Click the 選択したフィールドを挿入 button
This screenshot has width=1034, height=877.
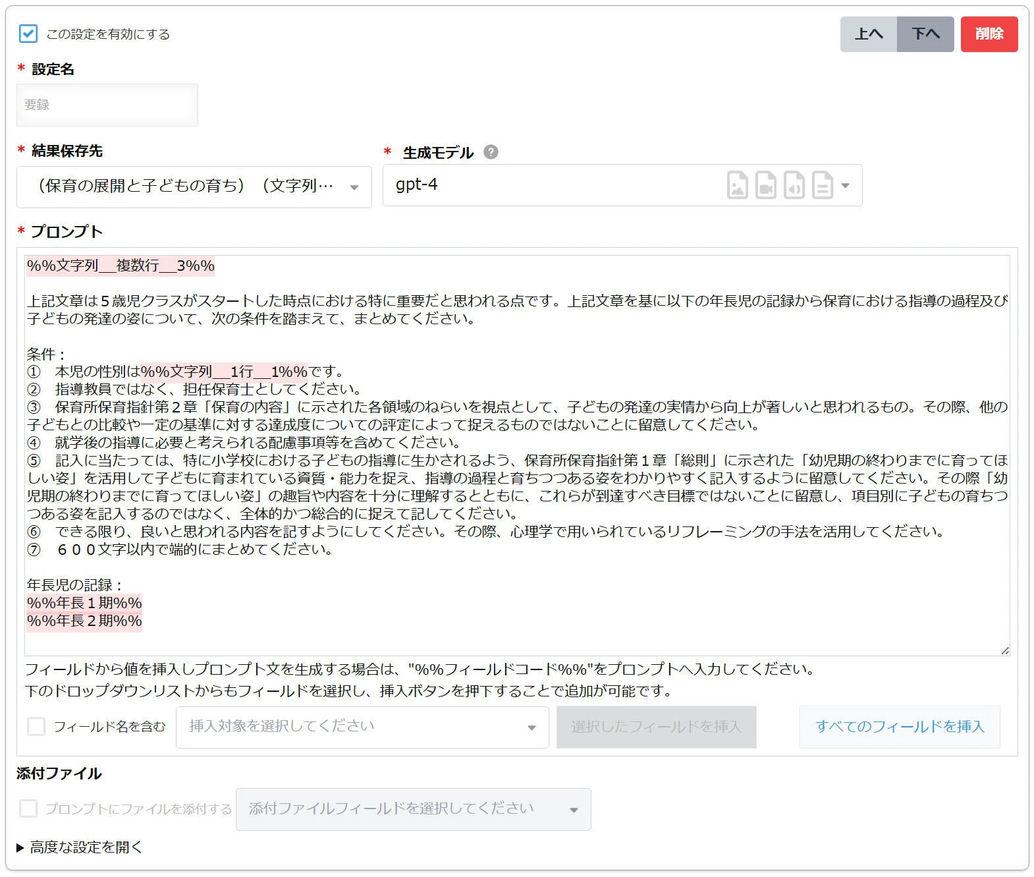click(656, 727)
